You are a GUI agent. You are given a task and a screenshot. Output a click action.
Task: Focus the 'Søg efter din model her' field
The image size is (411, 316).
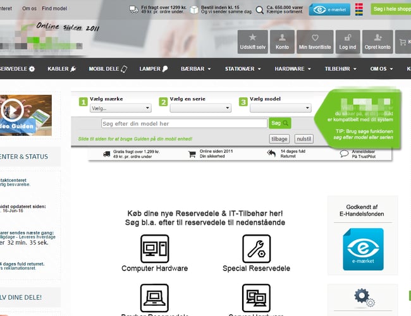point(184,123)
